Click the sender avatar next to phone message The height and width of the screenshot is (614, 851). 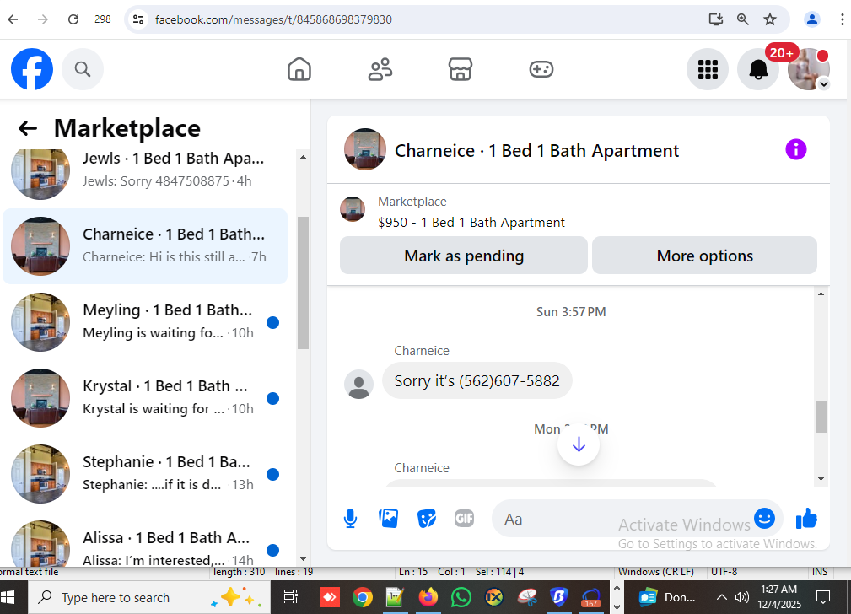[358, 384]
